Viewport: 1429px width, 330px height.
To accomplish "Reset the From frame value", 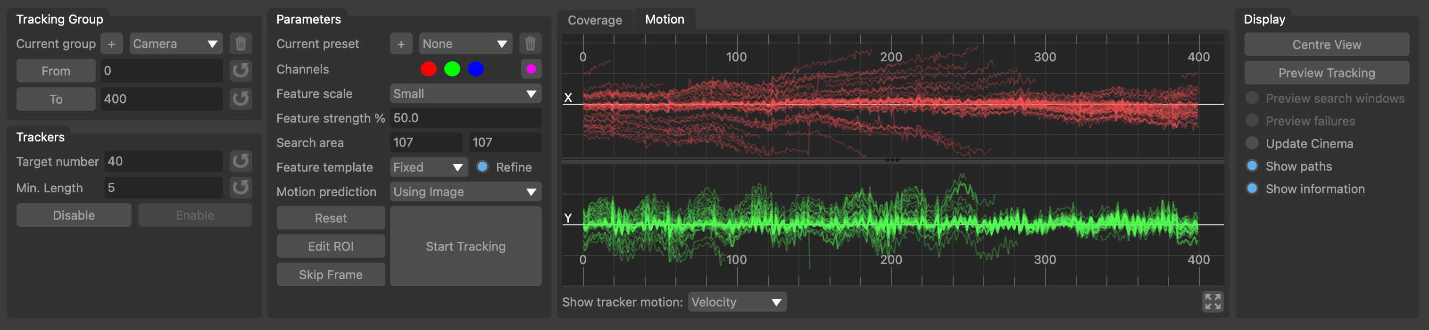I will point(241,71).
